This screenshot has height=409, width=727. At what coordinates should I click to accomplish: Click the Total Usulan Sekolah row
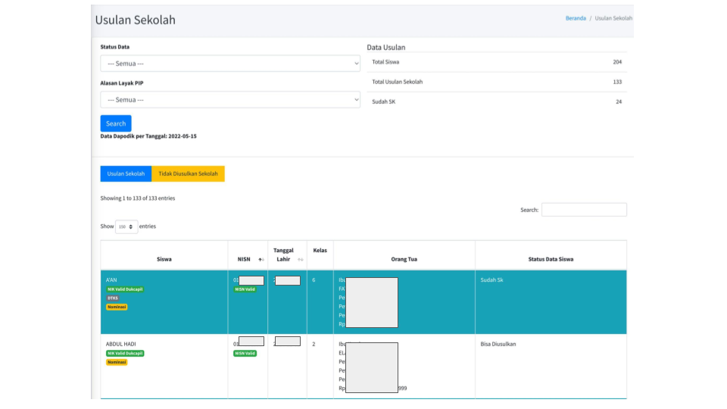tap(497, 82)
